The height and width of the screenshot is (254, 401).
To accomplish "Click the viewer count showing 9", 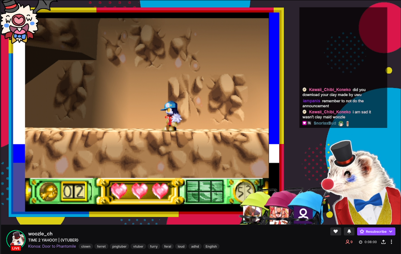I will pyautogui.click(x=349, y=242).
